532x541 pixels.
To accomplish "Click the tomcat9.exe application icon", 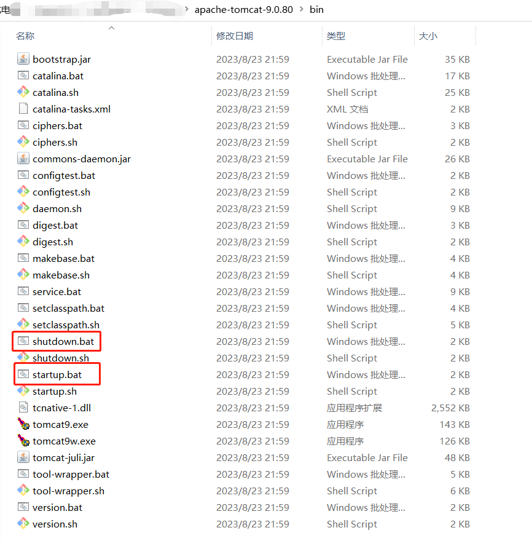I will (23, 424).
